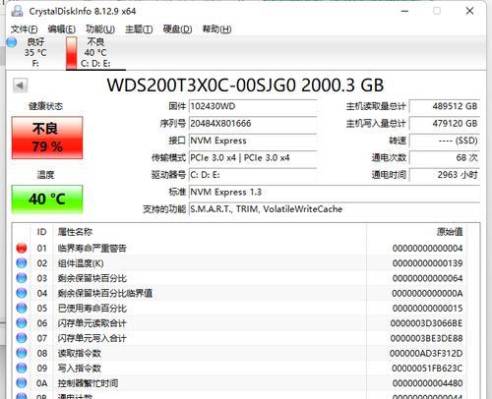Click the blue status dot on row 02
Image resolution: width=492 pixels, height=399 pixels.
pos(22,263)
